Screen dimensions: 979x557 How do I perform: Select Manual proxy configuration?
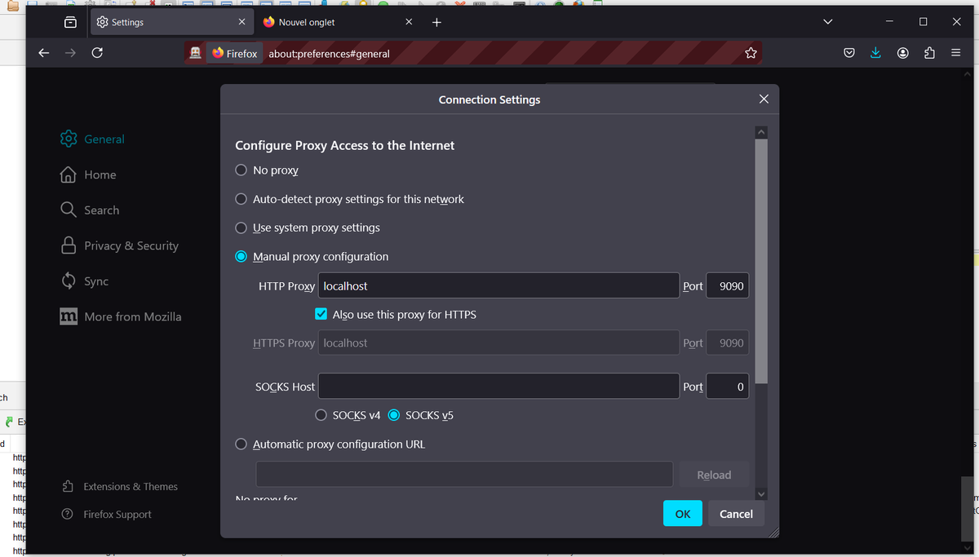[x=241, y=256]
